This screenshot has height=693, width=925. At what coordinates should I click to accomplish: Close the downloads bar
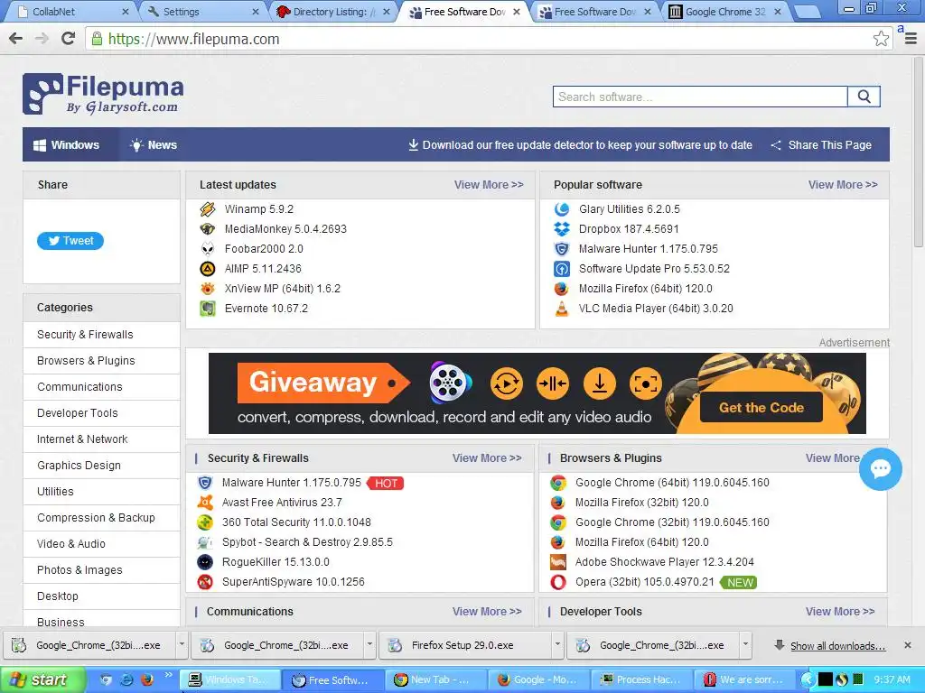click(x=908, y=644)
